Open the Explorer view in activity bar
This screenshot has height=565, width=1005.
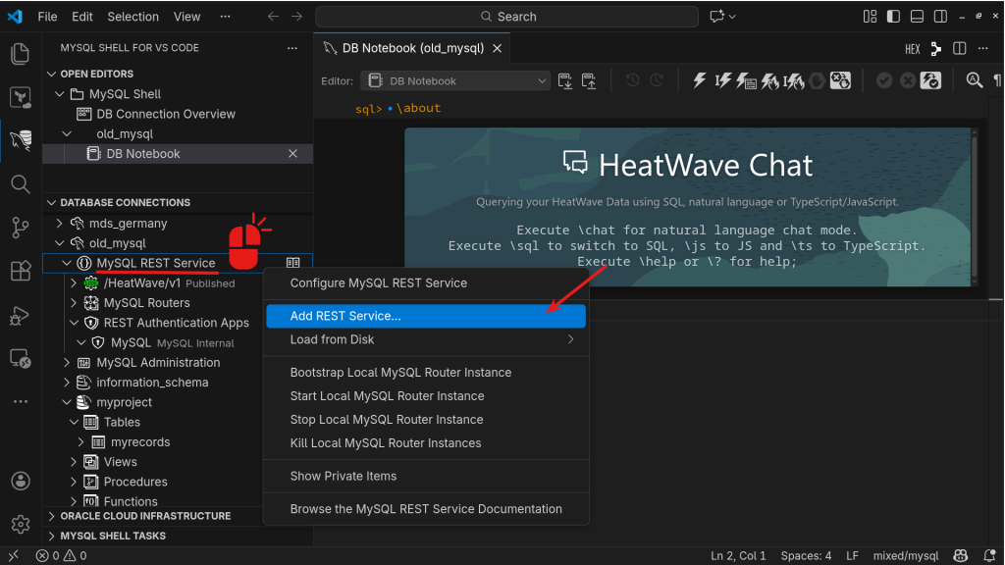(20, 54)
